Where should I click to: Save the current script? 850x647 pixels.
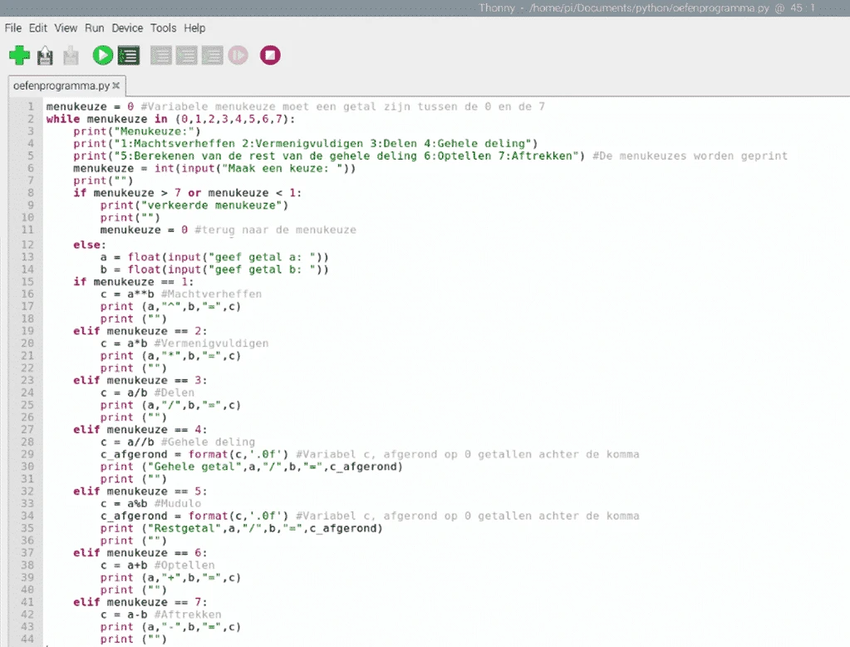(x=71, y=55)
